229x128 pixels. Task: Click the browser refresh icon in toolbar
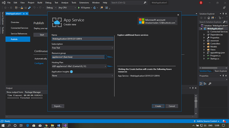94,8
